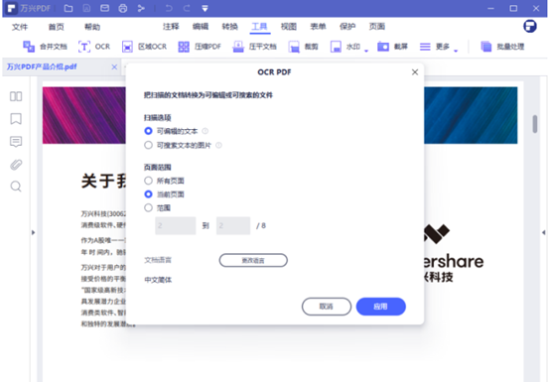This screenshot has width=549, height=382.
Task: Open the 截屏 screenshot tool
Action: tap(392, 47)
